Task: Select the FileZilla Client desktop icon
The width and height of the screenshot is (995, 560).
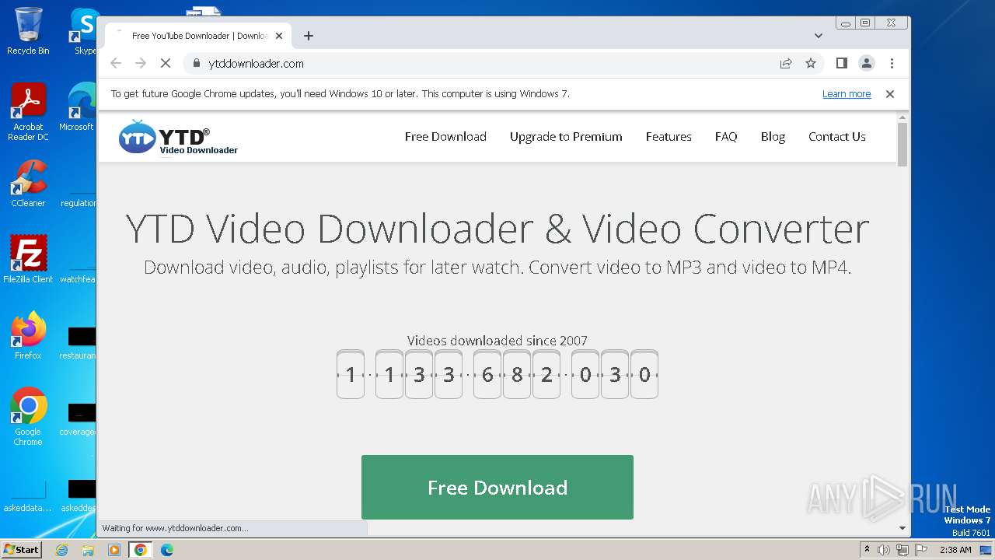Action: [28, 259]
